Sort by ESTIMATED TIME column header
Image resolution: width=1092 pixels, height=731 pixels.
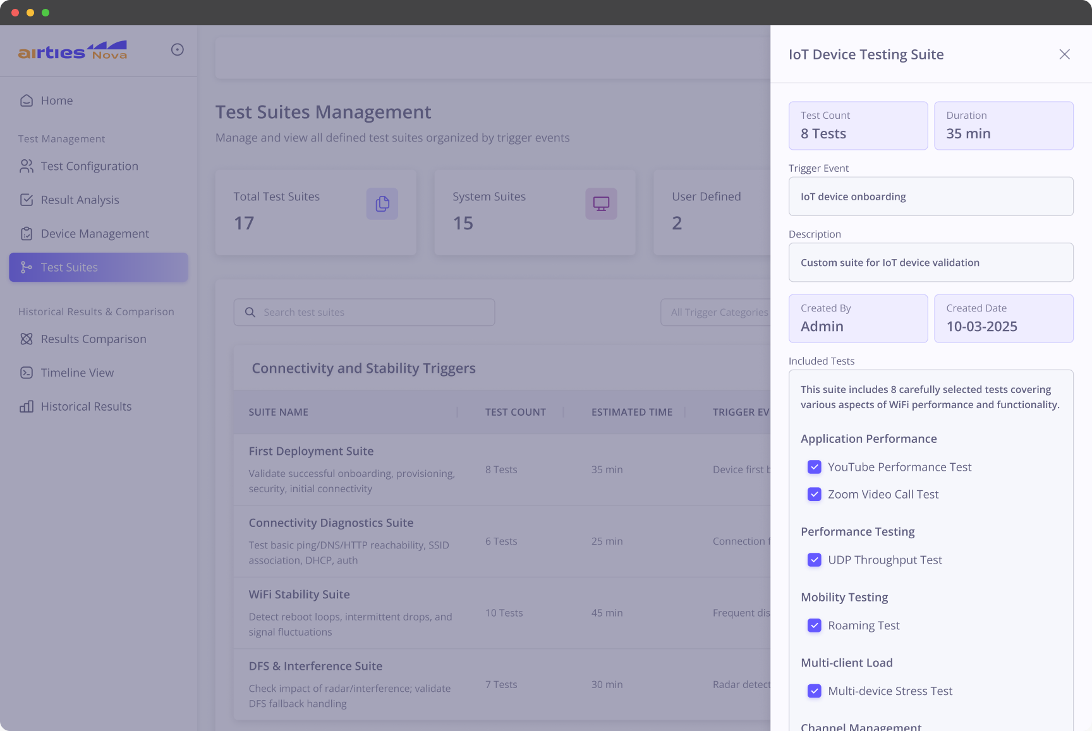click(x=632, y=412)
